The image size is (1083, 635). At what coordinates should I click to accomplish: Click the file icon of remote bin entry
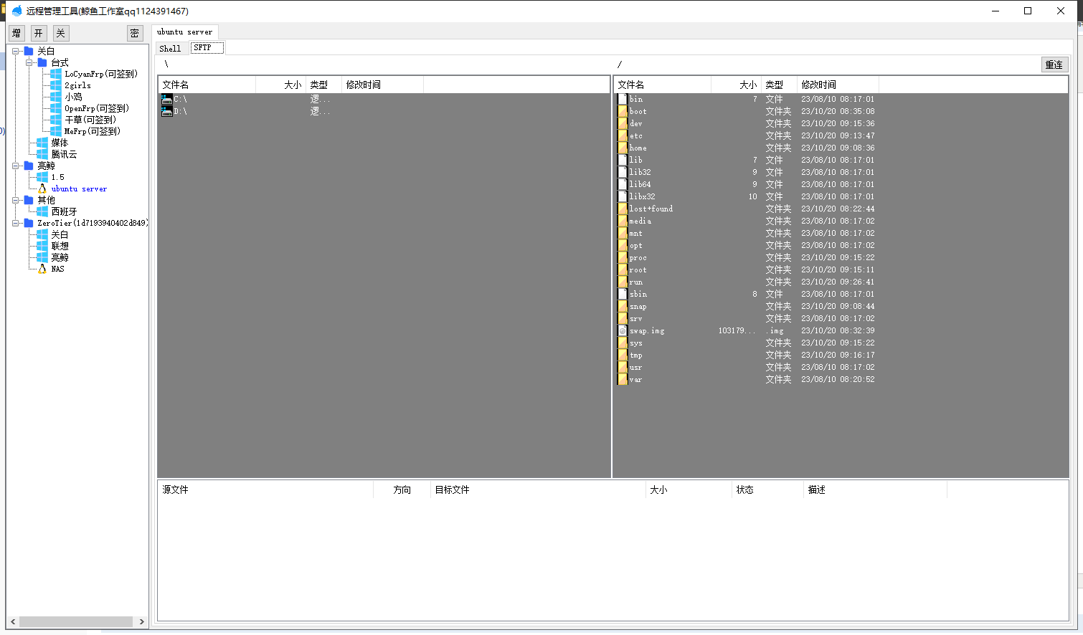[x=623, y=99]
